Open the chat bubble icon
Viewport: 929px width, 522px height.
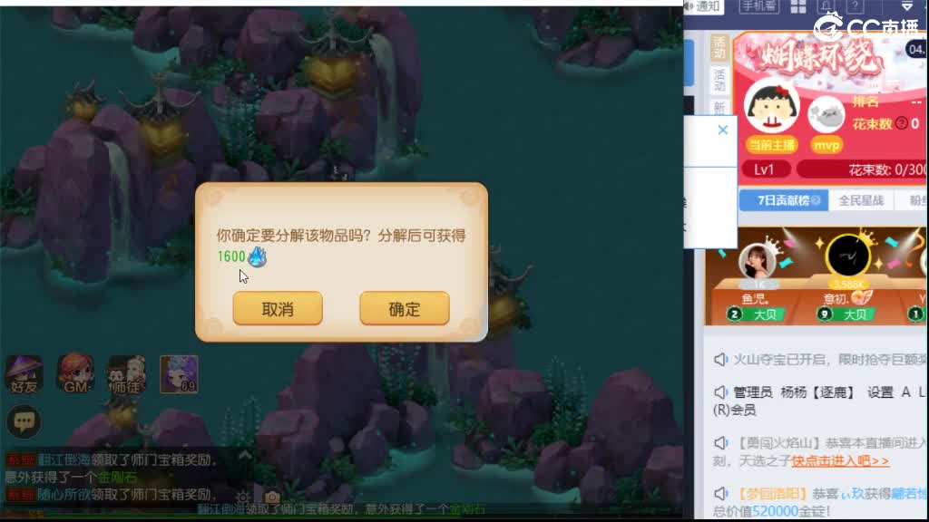point(24,422)
